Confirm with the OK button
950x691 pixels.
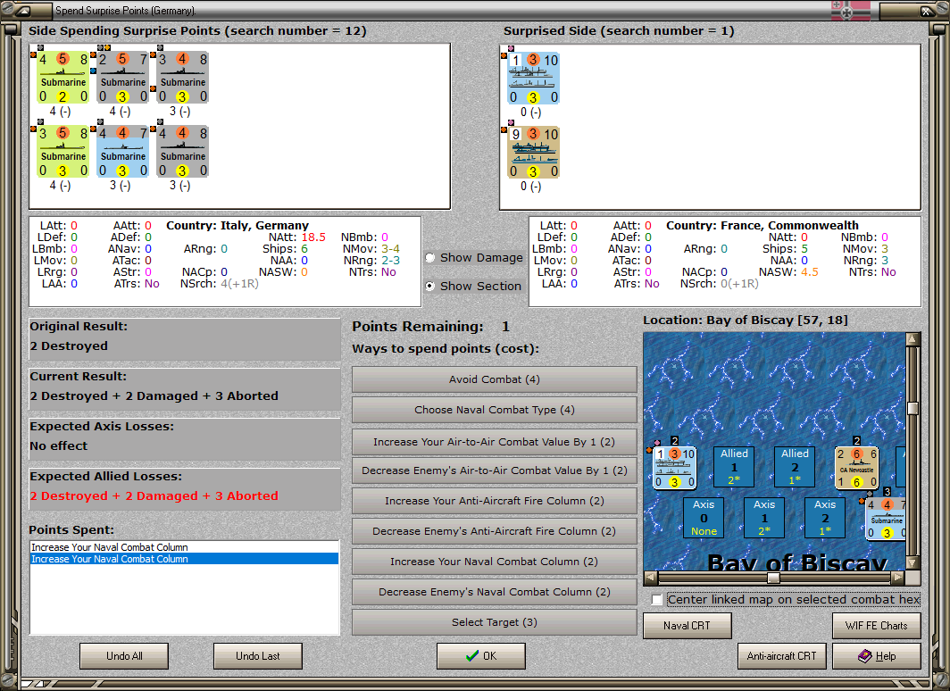481,656
